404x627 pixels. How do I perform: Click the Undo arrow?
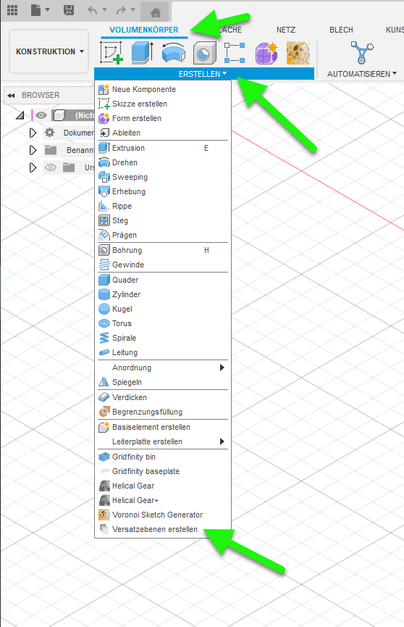tap(93, 10)
